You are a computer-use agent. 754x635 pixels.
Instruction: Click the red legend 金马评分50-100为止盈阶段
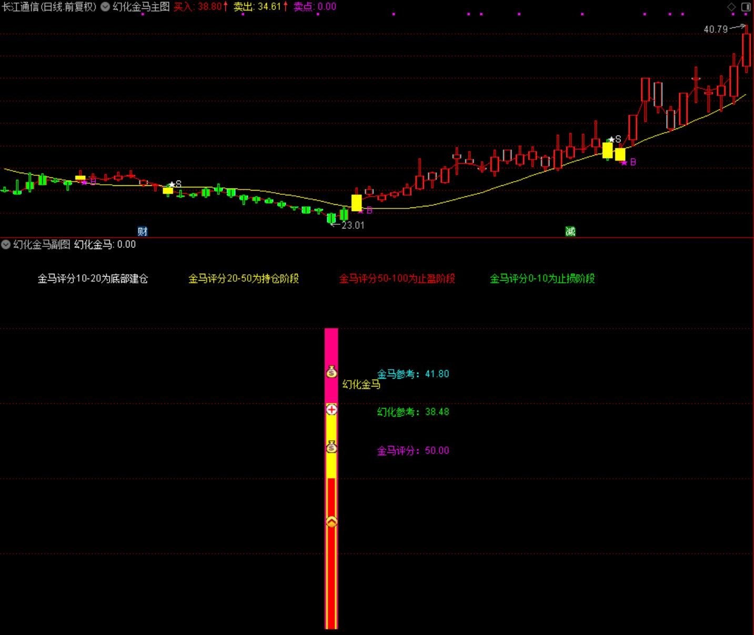coord(397,279)
